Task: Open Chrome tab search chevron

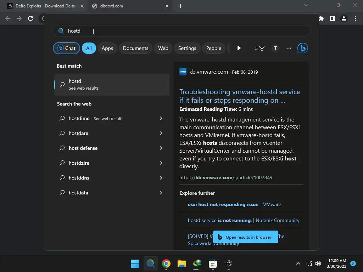Action: tap(306, 5)
